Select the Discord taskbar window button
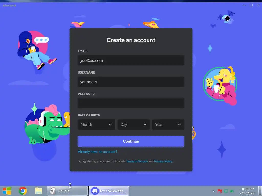This screenshot has width=262, height=196. pos(108,191)
